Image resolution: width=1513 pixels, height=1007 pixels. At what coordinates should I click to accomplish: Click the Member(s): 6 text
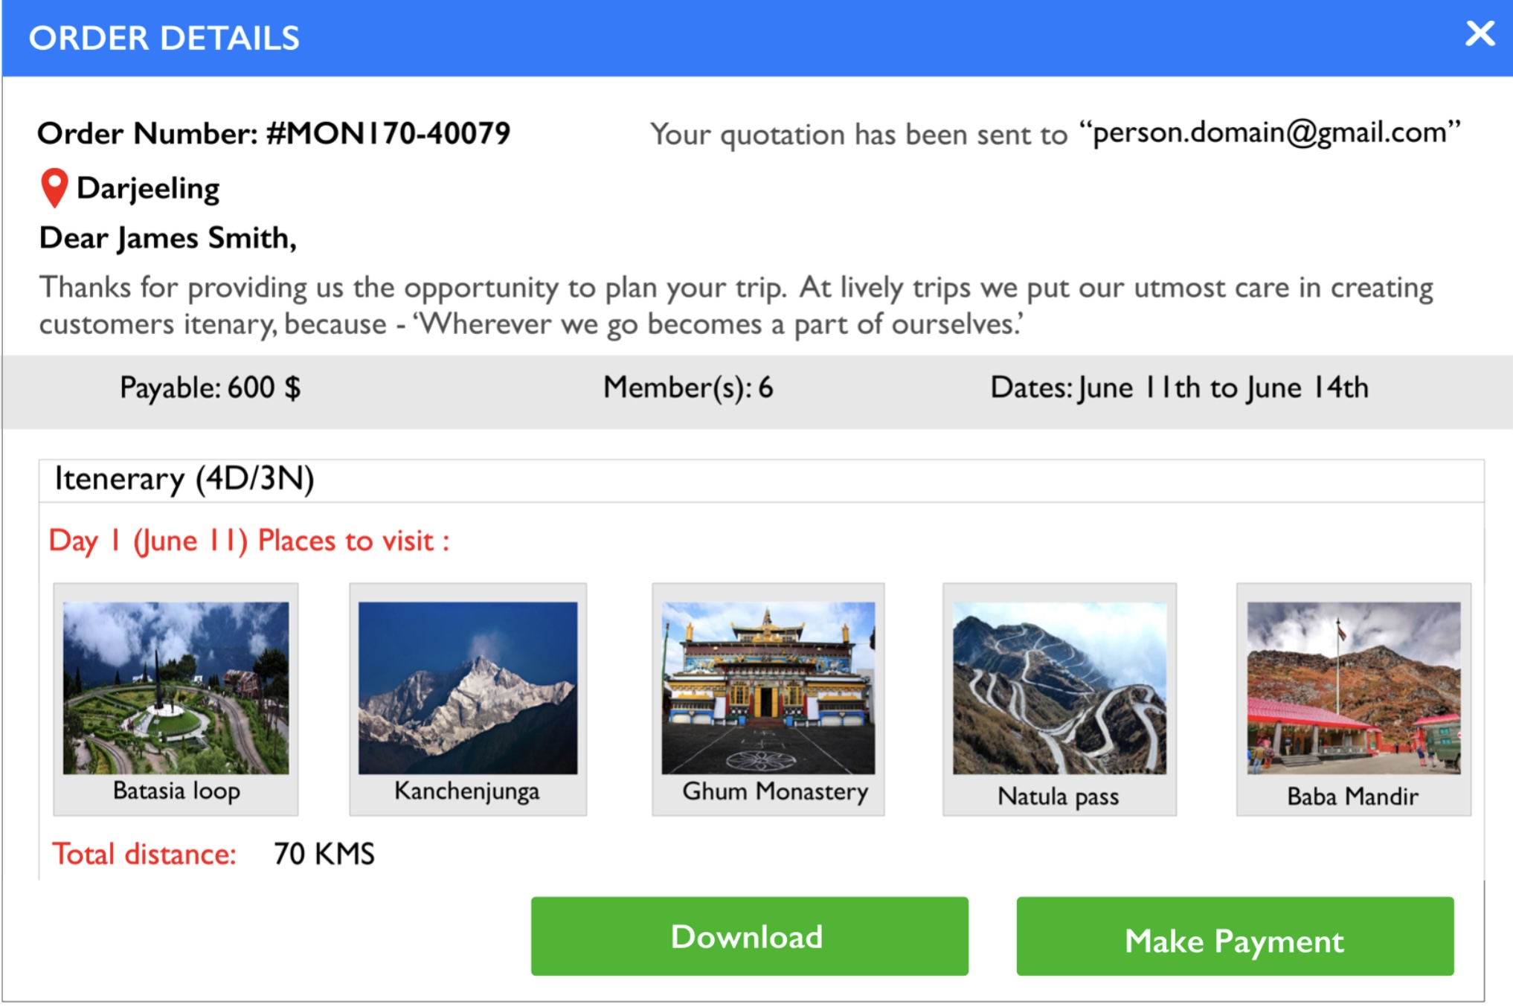(x=688, y=388)
